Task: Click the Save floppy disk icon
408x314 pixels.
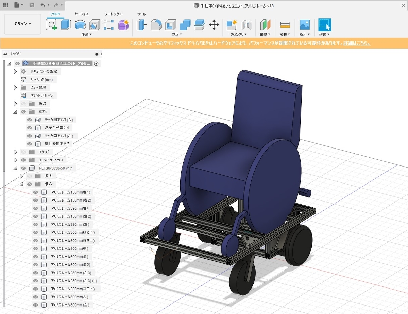Action: pyautogui.click(x=32, y=5)
